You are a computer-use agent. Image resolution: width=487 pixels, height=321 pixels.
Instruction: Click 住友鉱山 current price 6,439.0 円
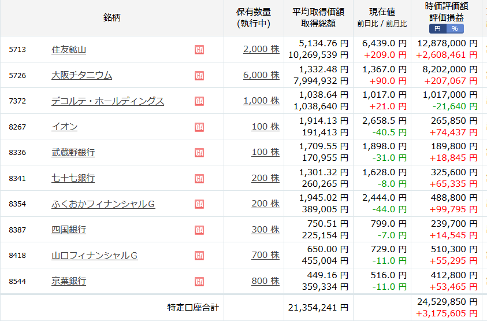384,43
